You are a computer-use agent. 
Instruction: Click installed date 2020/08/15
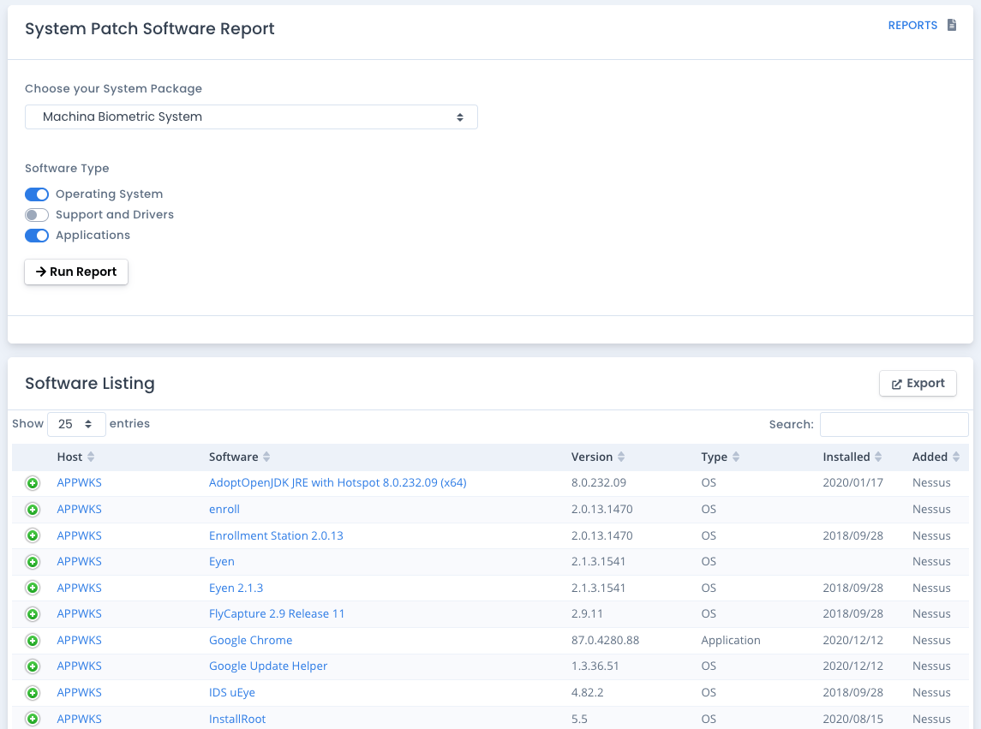[852, 719]
